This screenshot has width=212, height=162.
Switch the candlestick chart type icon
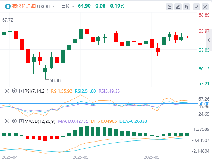pos(187,7)
